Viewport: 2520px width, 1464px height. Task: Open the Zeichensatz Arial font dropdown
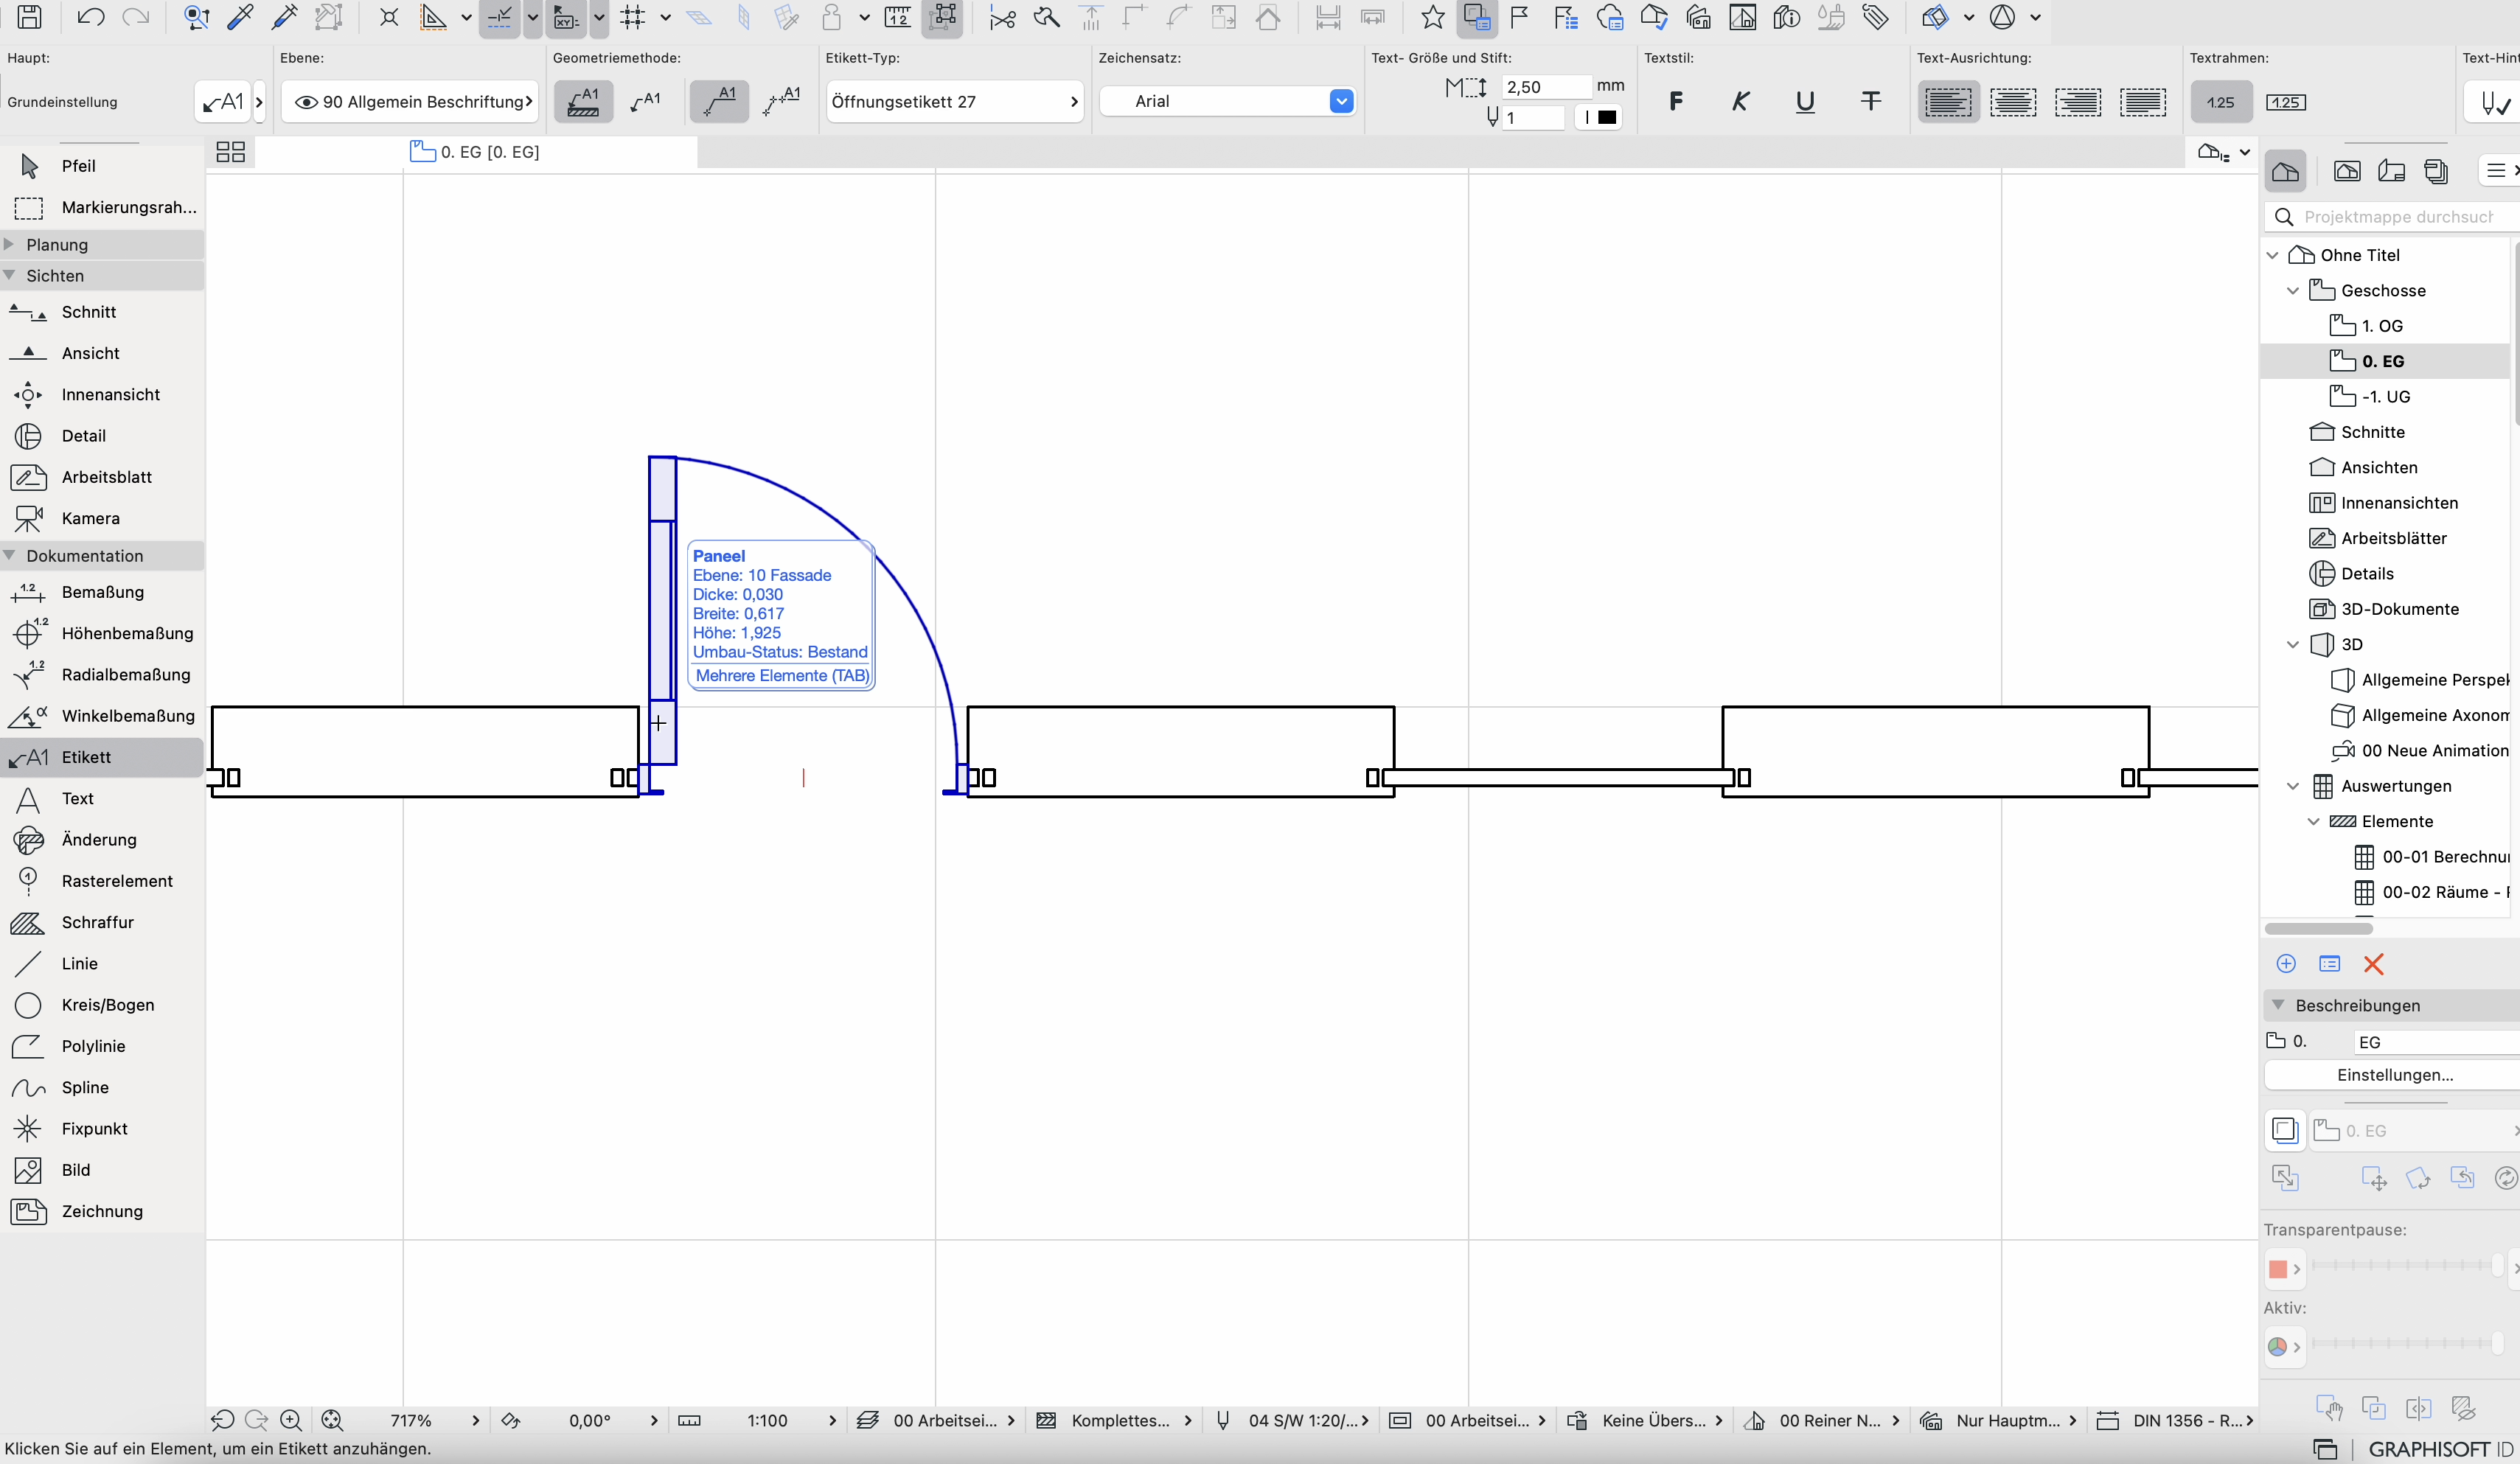tap(1227, 101)
